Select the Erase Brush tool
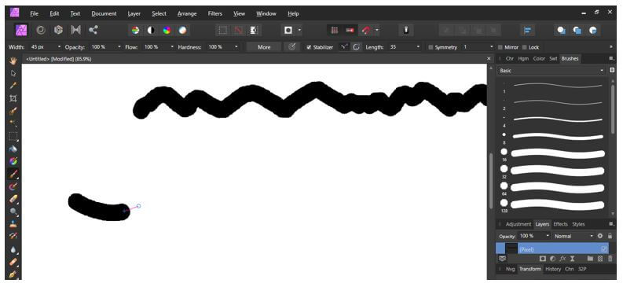 [13, 199]
